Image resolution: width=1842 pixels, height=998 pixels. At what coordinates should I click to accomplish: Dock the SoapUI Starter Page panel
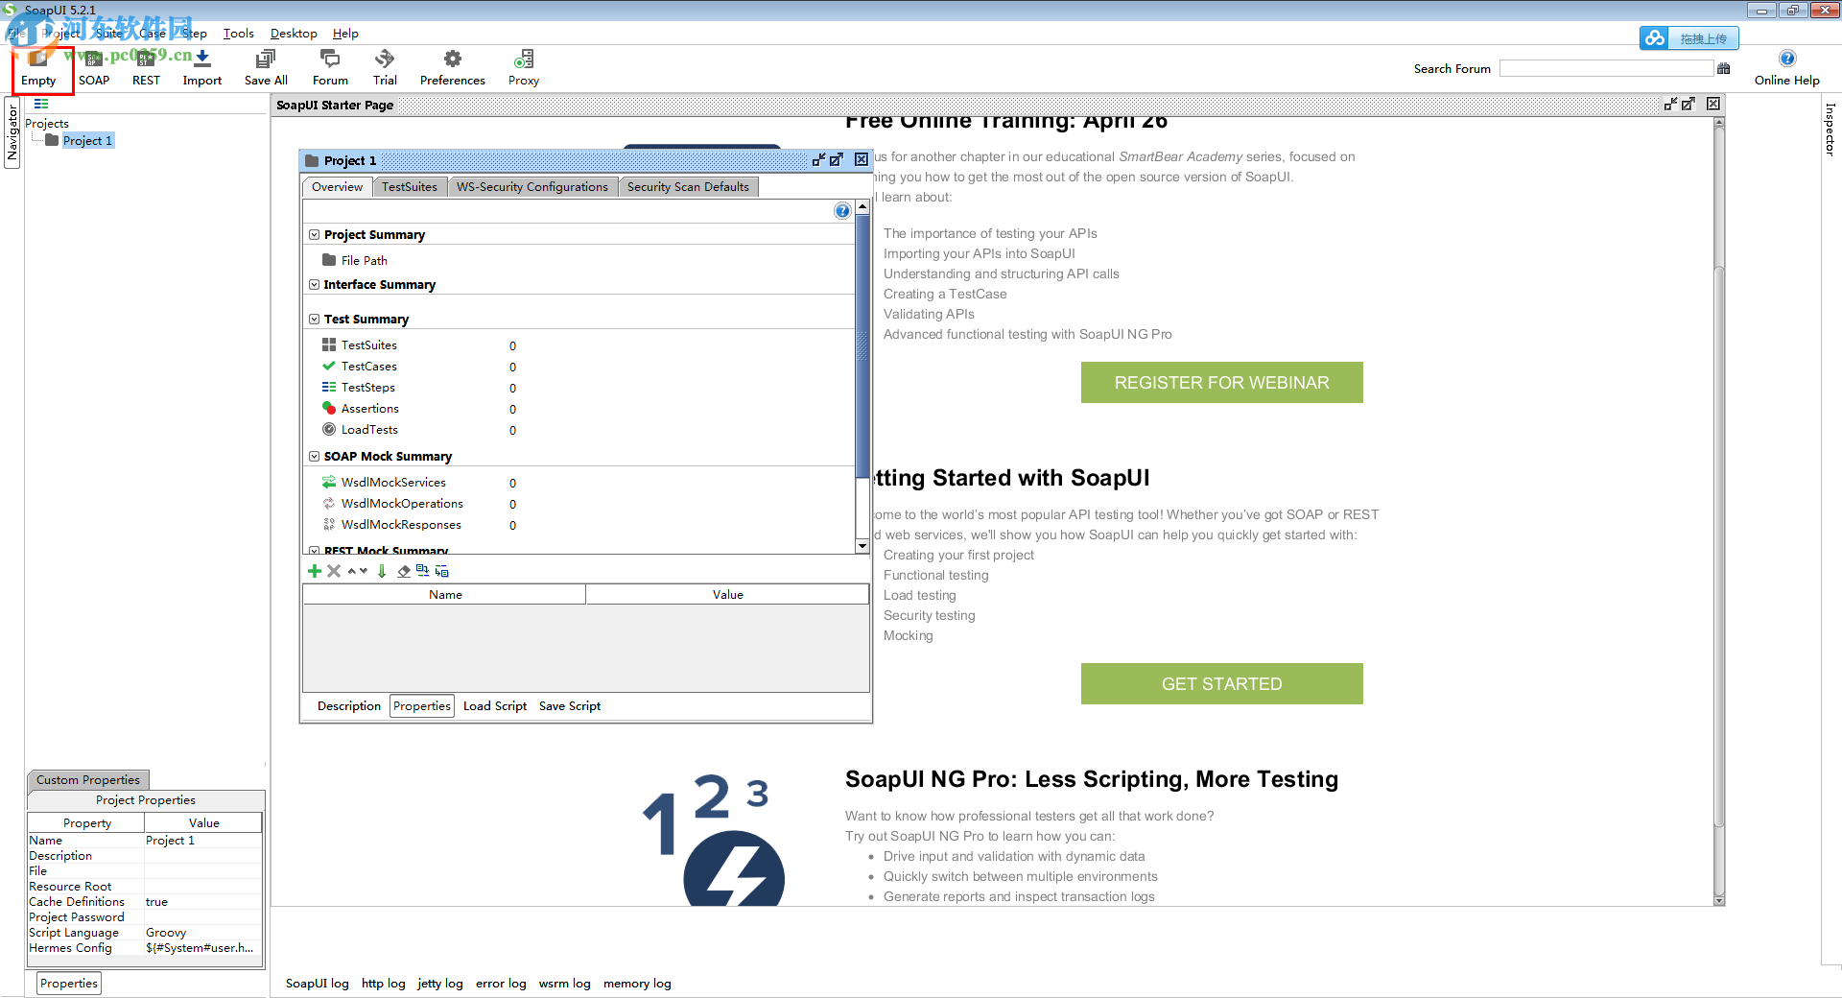click(1671, 105)
